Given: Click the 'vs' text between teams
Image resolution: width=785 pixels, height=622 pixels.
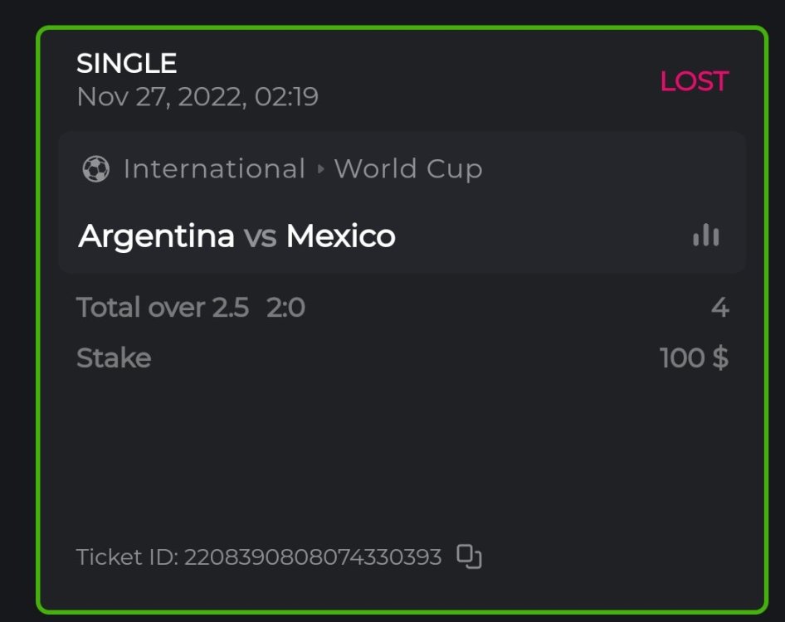Looking at the screenshot, I should pos(260,236).
